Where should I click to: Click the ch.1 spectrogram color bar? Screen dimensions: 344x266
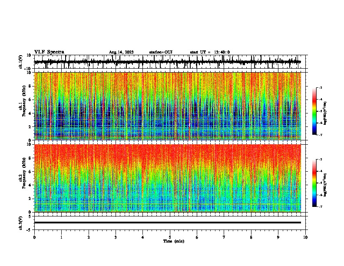tap(314, 111)
